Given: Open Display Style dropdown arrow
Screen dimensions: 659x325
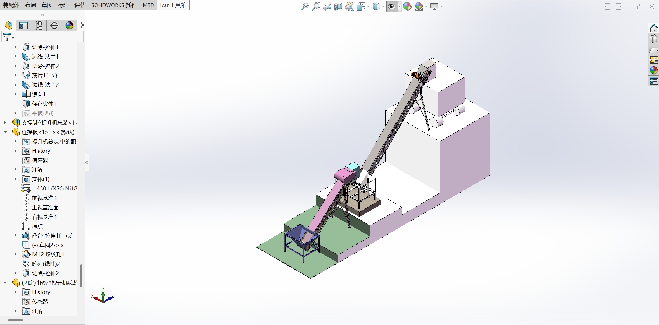Looking at the screenshot, I should (x=384, y=6).
